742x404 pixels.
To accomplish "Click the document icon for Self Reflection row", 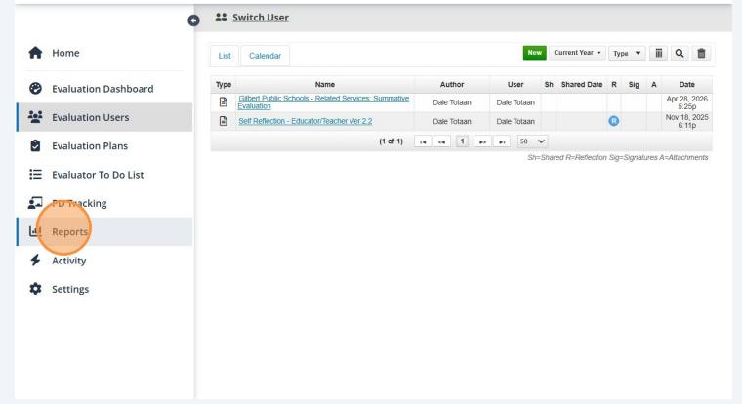I will click(223, 121).
